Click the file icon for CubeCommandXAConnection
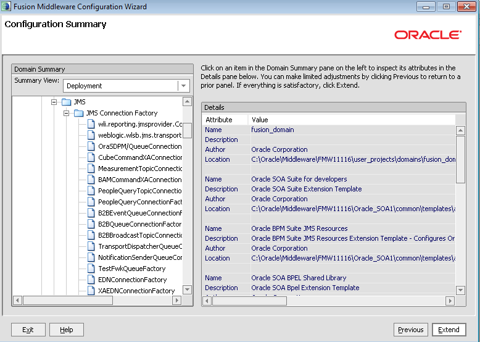The width and height of the screenshot is (480, 342). click(x=91, y=157)
